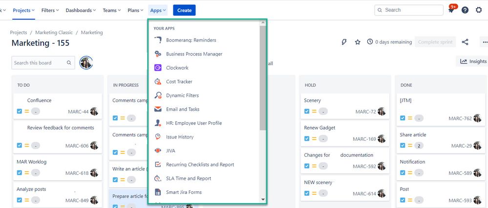Screen dimensions: 488x208
Task: Click the Dynamic Filters icon
Action: [158, 95]
